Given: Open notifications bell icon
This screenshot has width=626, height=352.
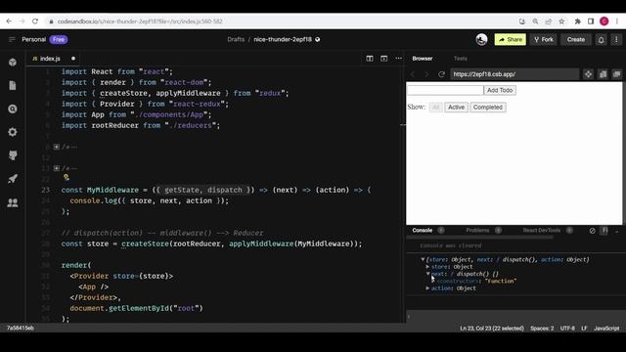Looking at the screenshot, I should 601,39.
